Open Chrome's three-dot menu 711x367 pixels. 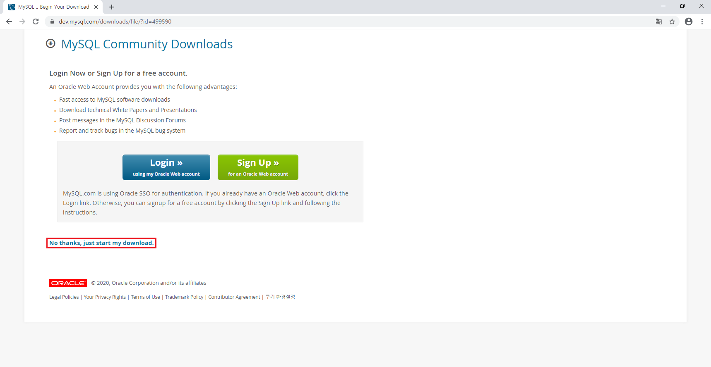(702, 21)
